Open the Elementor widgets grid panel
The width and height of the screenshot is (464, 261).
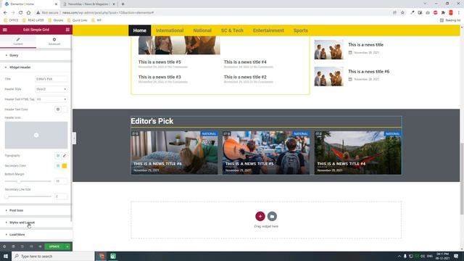(x=67, y=30)
